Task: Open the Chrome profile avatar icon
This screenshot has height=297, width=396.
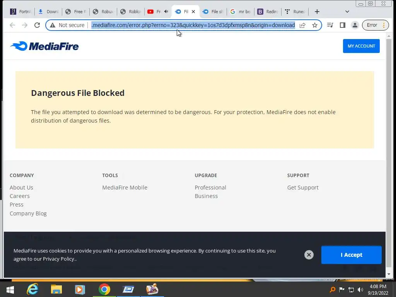Action: 355,25
